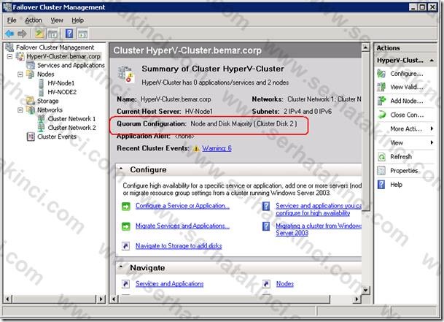The height and width of the screenshot is (322, 444).
Task: Open the Storage tree item
Action: tap(47, 101)
